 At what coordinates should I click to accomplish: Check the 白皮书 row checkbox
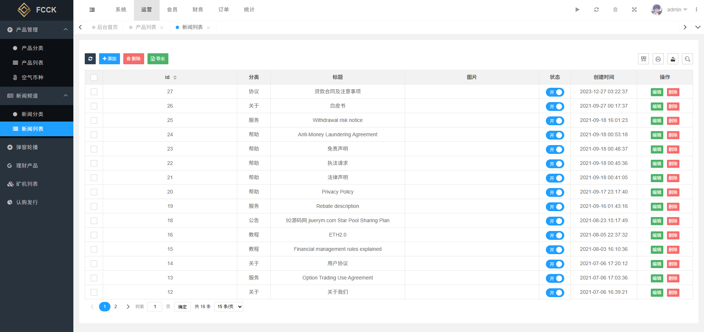pyautogui.click(x=94, y=106)
